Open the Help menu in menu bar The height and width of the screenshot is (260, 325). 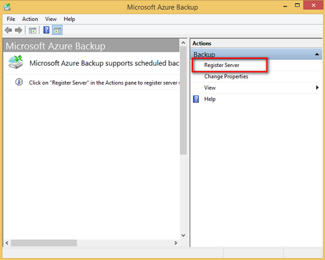coord(70,19)
